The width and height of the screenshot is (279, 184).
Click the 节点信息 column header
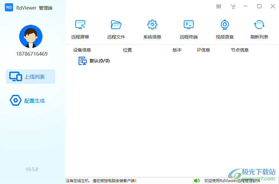240,50
